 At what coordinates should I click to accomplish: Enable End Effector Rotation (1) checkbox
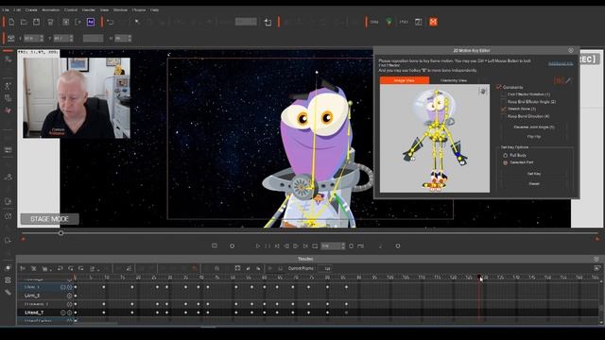pos(503,94)
